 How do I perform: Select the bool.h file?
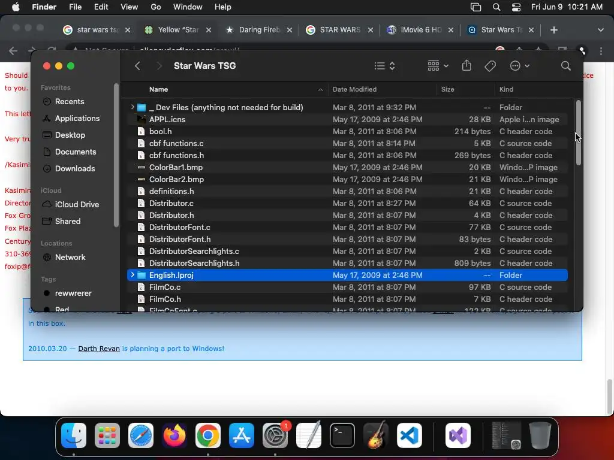[347, 131]
